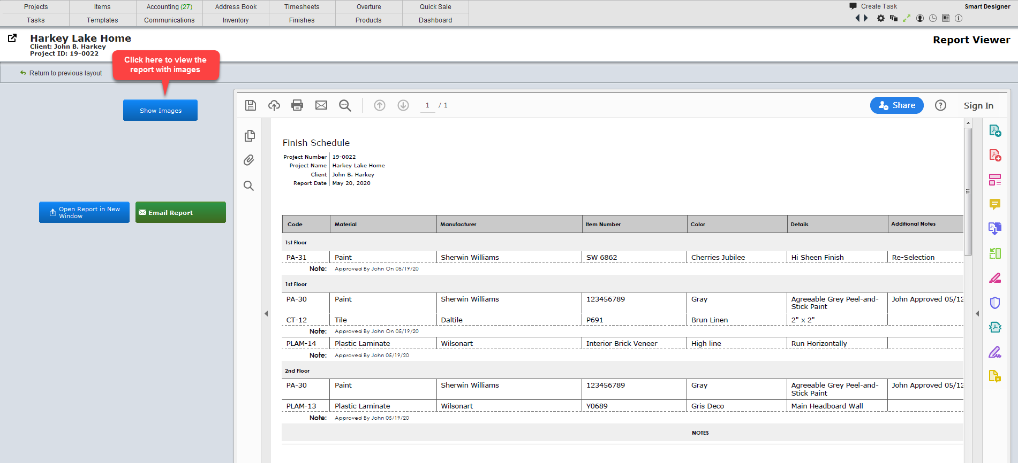Select the Fill & Sign tool
Image resolution: width=1018 pixels, height=463 pixels.
coord(995,352)
